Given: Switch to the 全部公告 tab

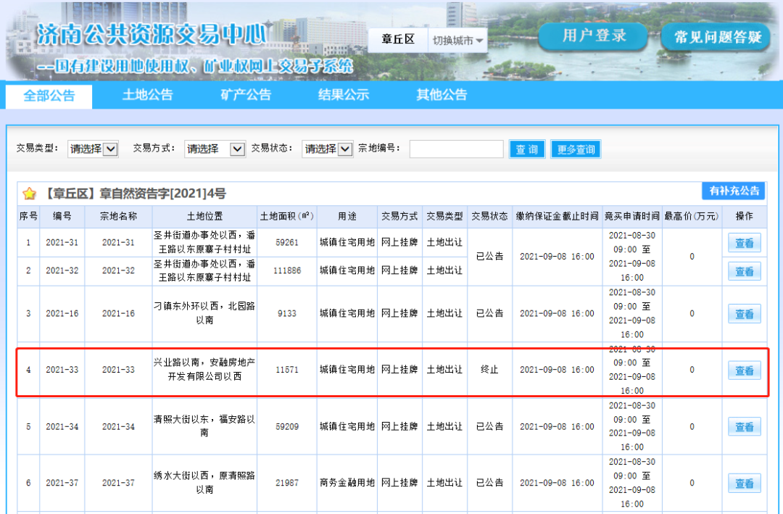Looking at the screenshot, I should coord(49,96).
